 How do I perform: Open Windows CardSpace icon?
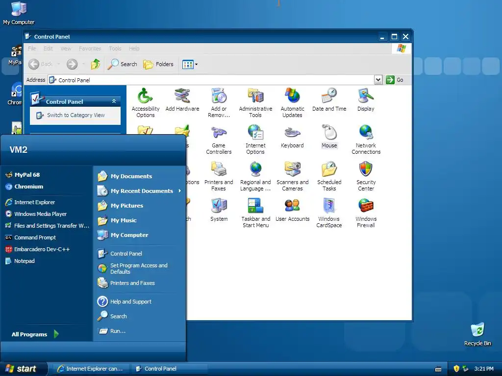[x=329, y=213]
